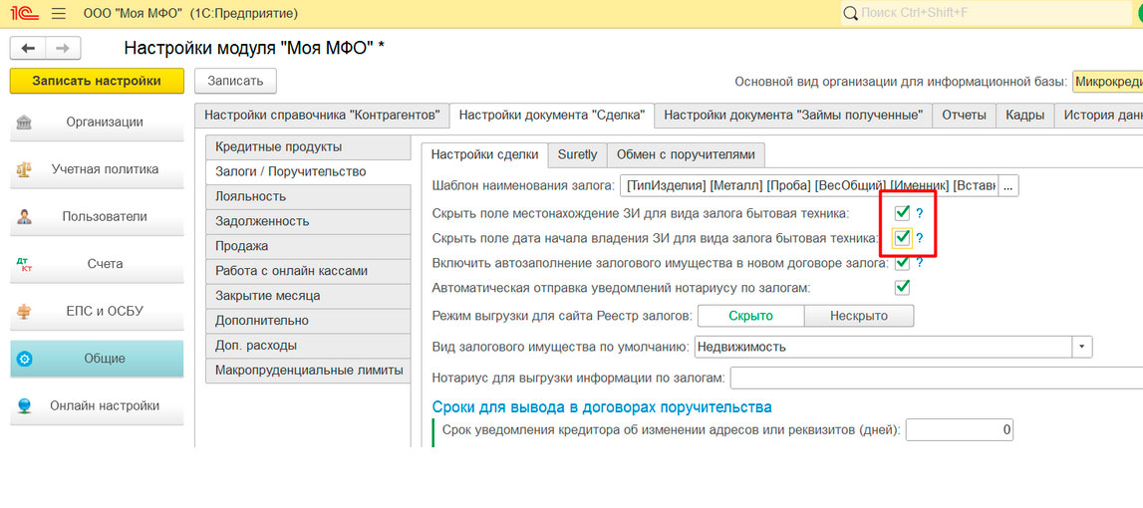The width and height of the screenshot is (1143, 508).
Task: Go back with the left arrow button
Action: 28,48
